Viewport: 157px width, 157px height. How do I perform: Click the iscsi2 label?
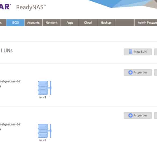(x=43, y=140)
